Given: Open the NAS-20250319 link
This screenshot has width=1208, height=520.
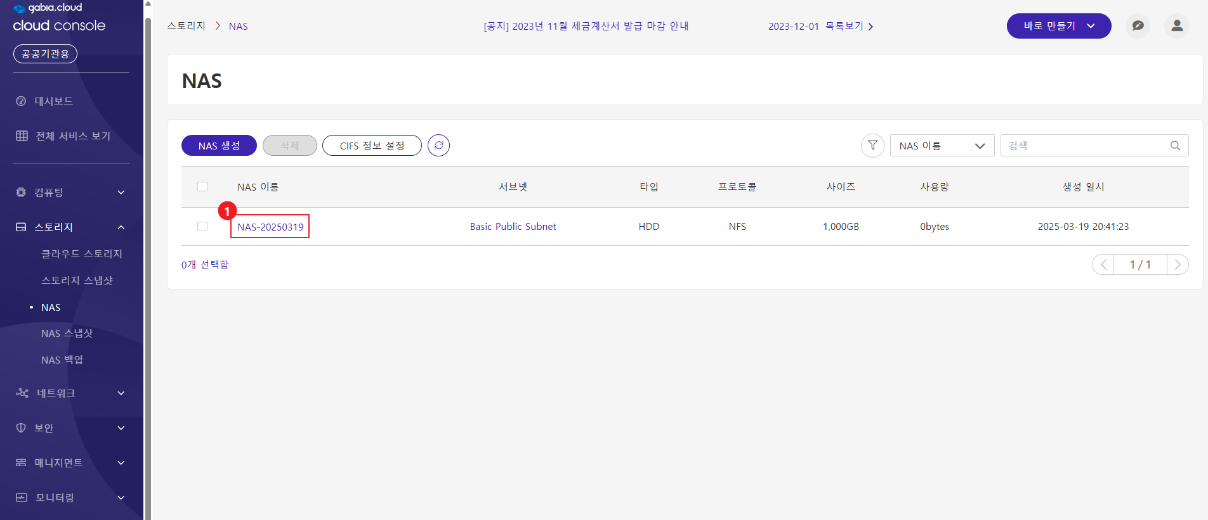Looking at the screenshot, I should click(x=270, y=227).
